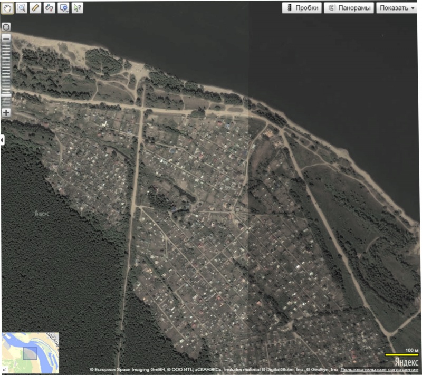Image resolution: width=422 pixels, height=375 pixels.
Task: Zoom out with the minus button
Action: (6, 38)
